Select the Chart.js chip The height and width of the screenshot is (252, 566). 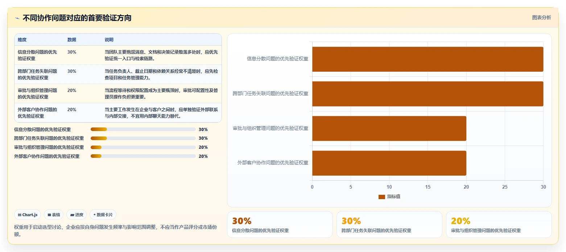[x=28, y=215]
